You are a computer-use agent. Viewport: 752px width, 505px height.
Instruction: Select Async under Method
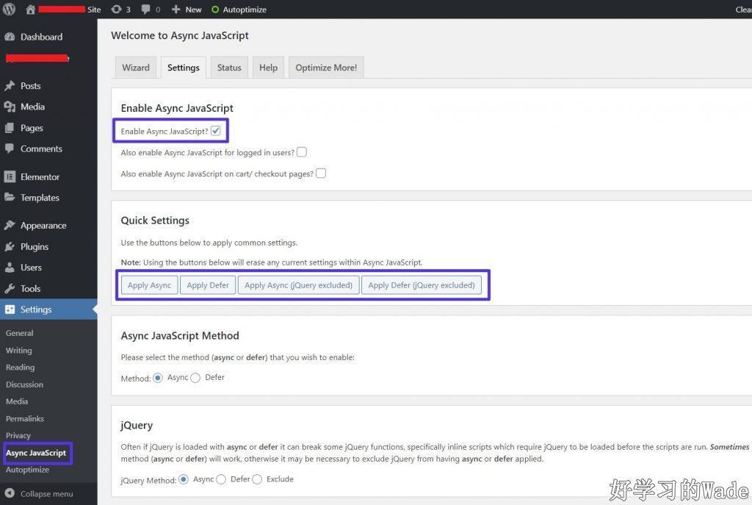click(x=158, y=378)
